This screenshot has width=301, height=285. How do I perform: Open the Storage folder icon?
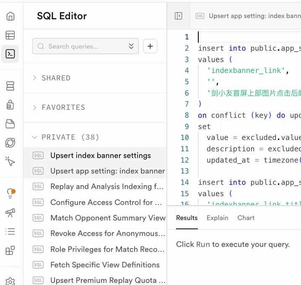(x=10, y=124)
